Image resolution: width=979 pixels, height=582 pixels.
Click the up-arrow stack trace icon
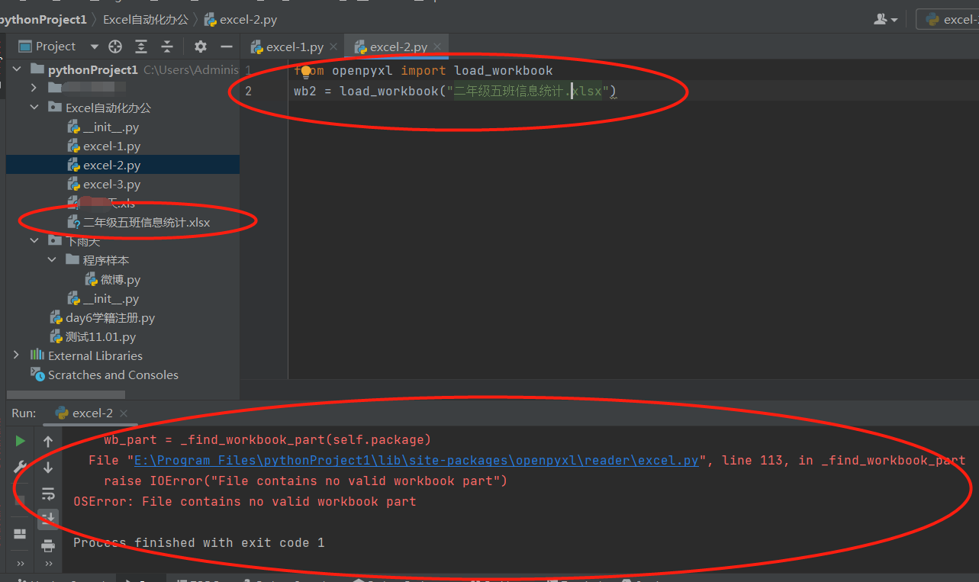tap(48, 441)
